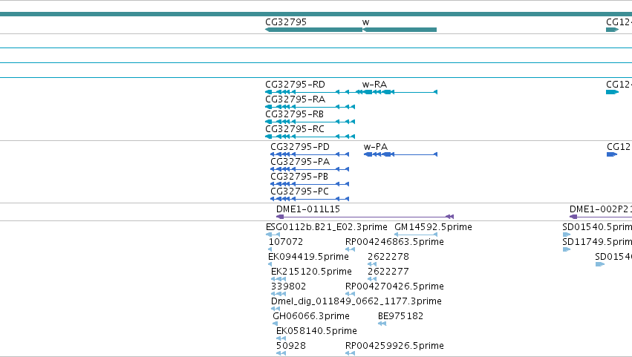Select the DME1-011L15 clone label
632x357 pixels.
click(x=308, y=209)
